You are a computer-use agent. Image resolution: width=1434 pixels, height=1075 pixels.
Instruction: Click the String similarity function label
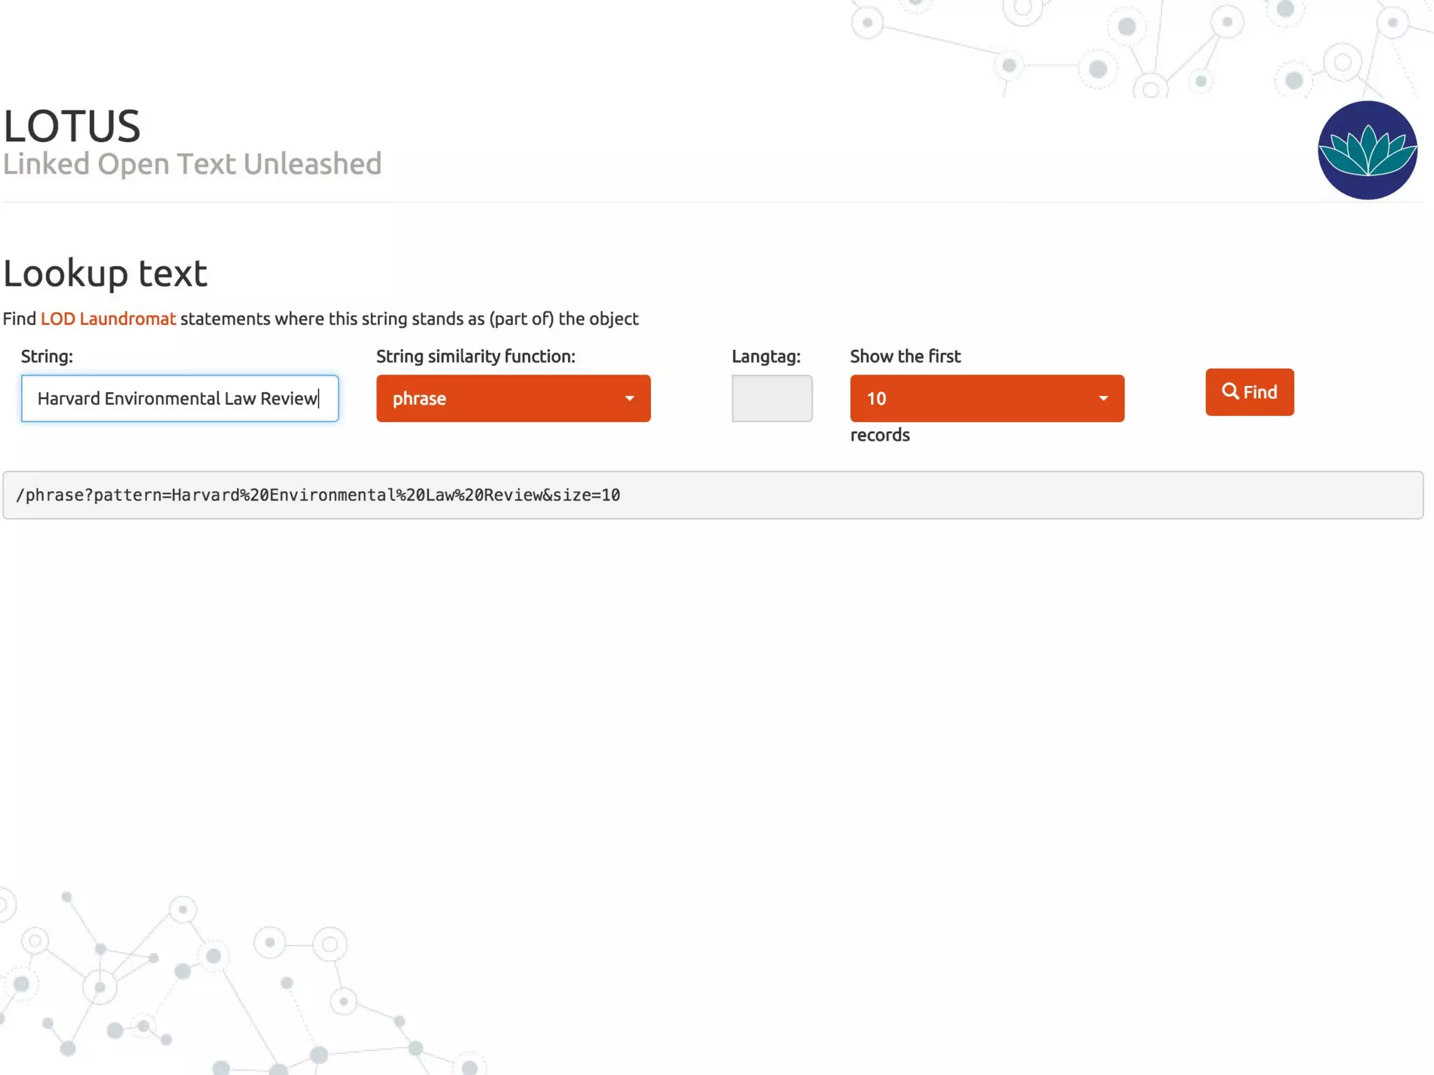tap(475, 357)
